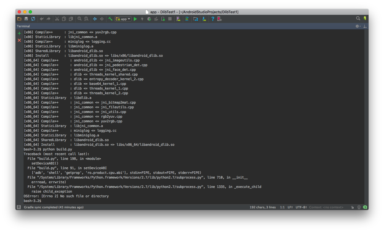
Task: Open the AVD Manager icon
Action: [x=178, y=19]
